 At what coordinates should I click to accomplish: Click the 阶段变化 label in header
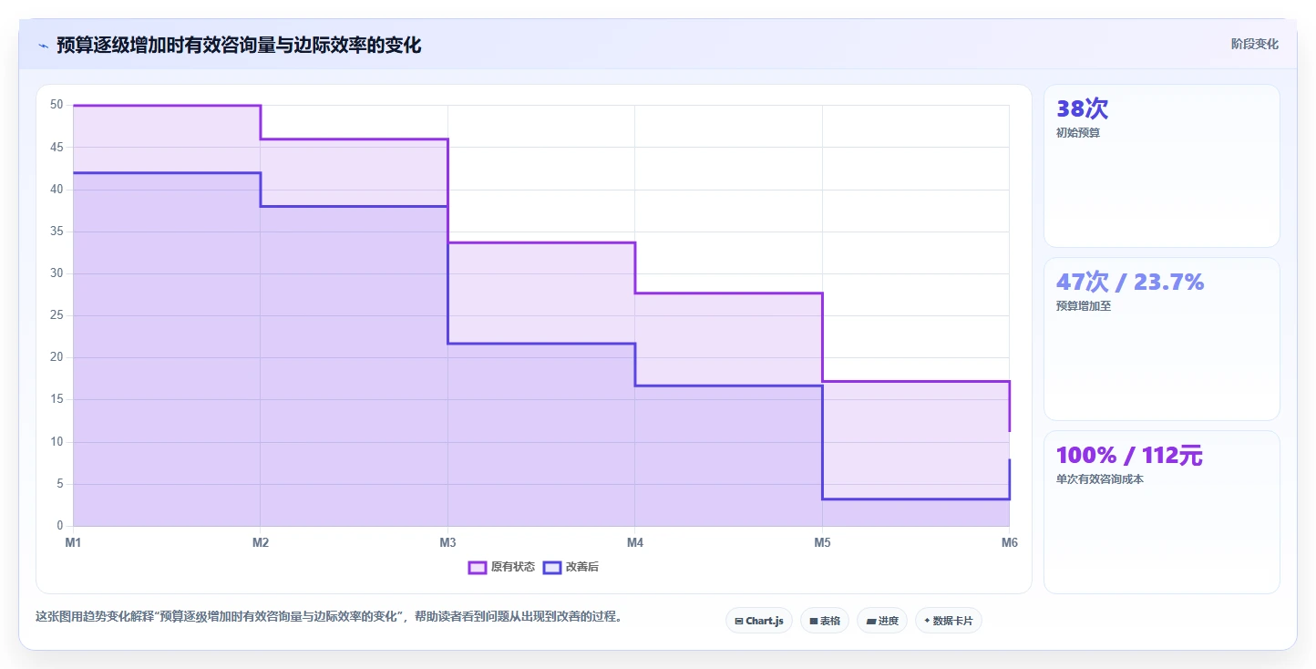click(x=1255, y=44)
